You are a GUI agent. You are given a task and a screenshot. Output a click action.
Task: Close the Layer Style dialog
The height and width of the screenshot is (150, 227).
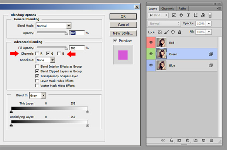point(137,7)
